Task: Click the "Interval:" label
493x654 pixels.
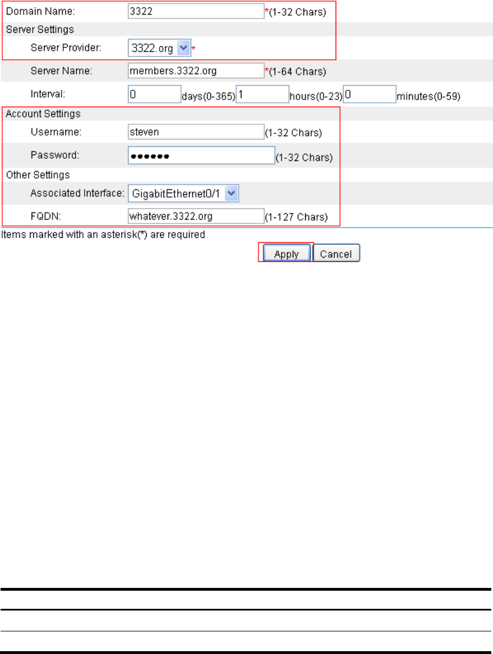Action: point(48,94)
